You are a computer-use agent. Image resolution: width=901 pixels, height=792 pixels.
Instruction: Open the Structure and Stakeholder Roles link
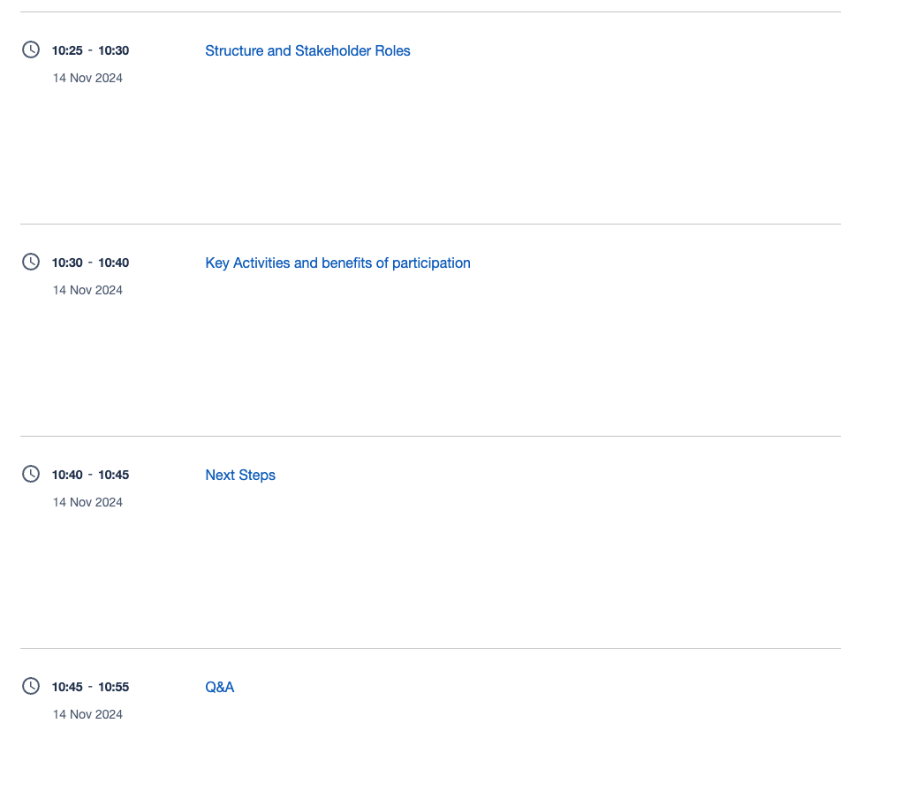coord(307,51)
